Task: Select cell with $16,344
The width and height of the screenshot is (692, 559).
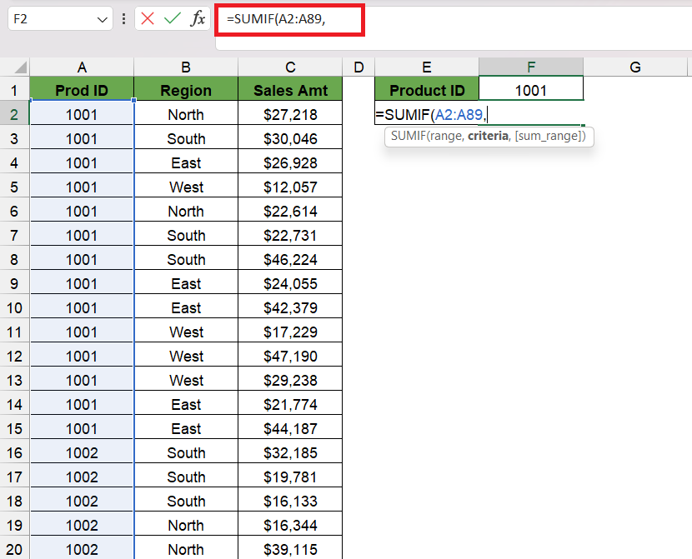Action: [x=290, y=525]
